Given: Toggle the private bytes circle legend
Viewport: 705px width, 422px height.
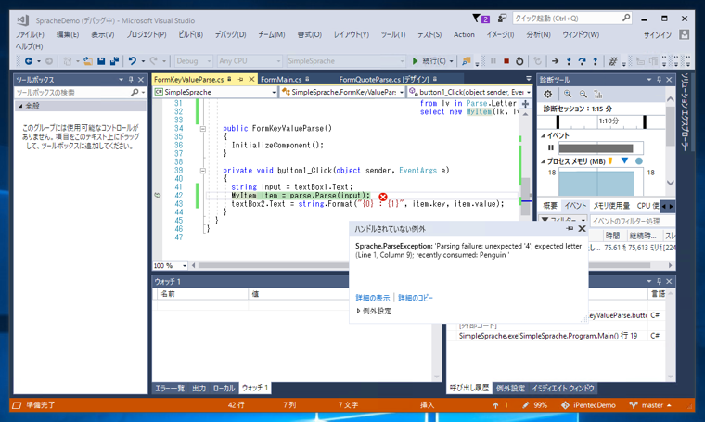Looking at the screenshot, I should pos(639,160).
